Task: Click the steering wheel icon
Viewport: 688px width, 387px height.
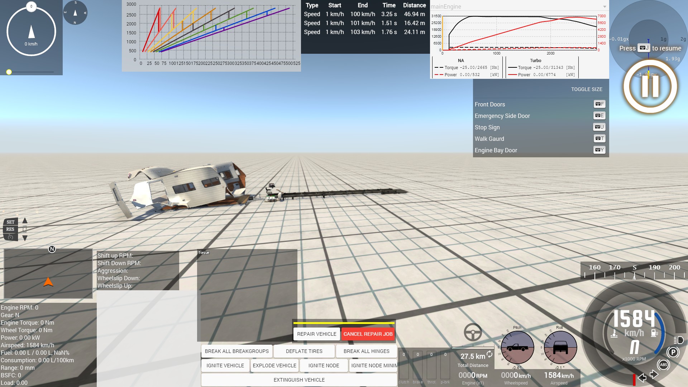Action: [x=473, y=332]
